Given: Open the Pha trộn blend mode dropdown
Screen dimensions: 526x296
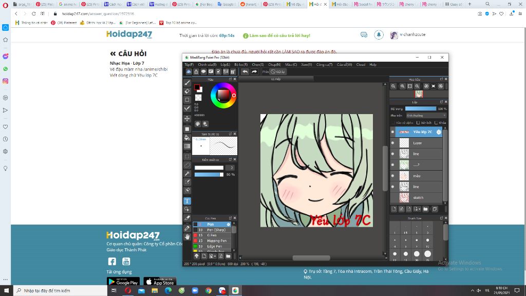Looking at the screenshot, I should [x=426, y=116].
